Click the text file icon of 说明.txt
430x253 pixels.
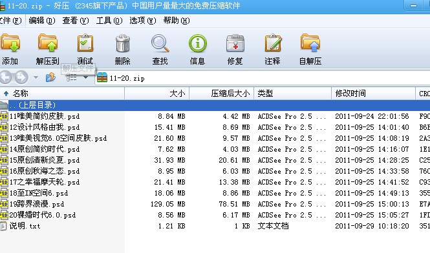click(3, 226)
